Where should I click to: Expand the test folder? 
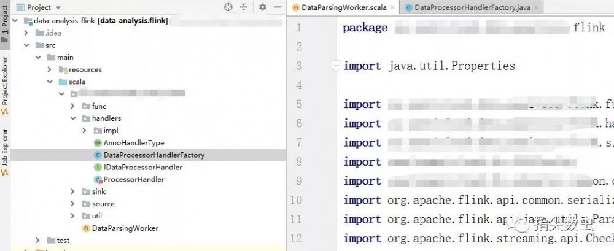click(x=38, y=240)
